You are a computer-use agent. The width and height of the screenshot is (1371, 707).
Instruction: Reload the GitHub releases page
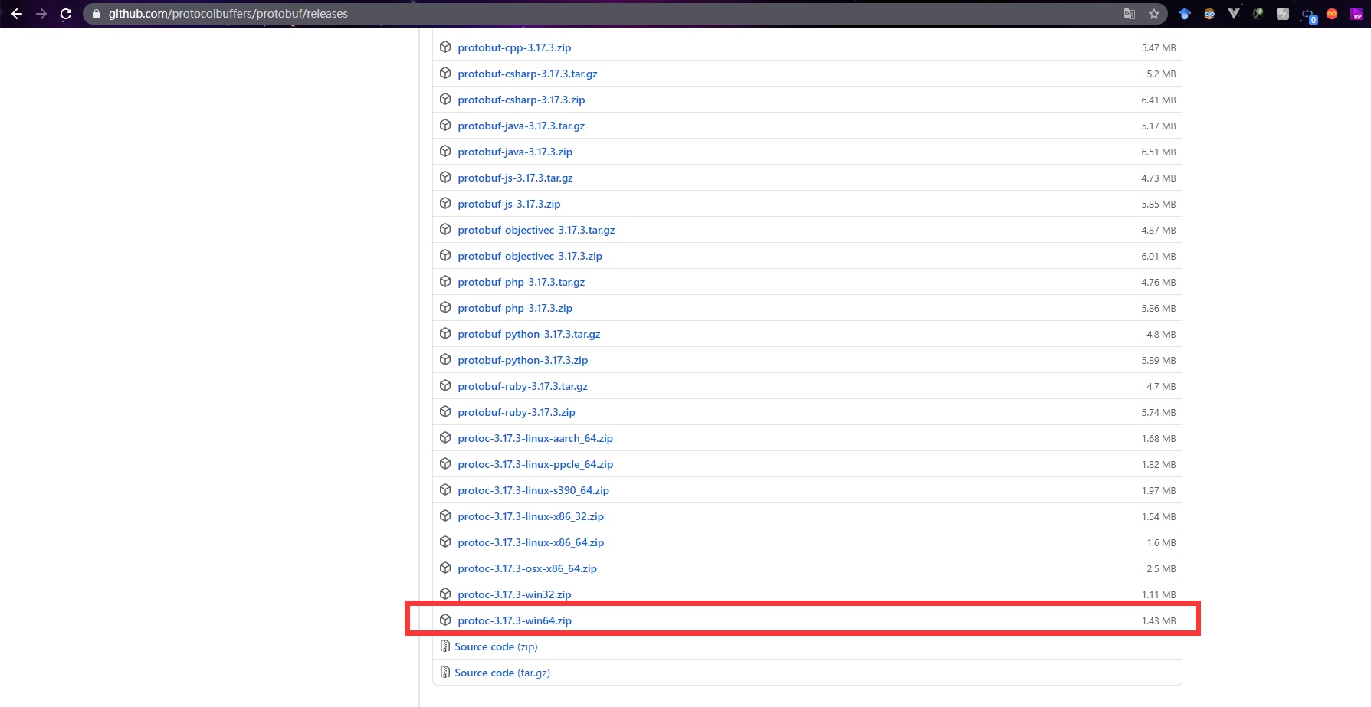click(x=66, y=14)
